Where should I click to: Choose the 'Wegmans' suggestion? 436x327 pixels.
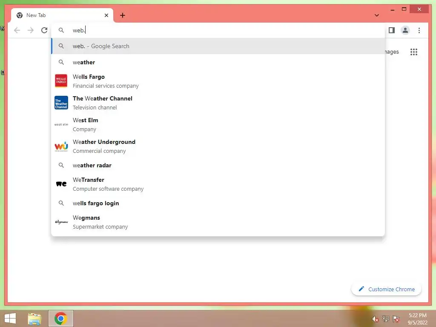click(x=218, y=222)
